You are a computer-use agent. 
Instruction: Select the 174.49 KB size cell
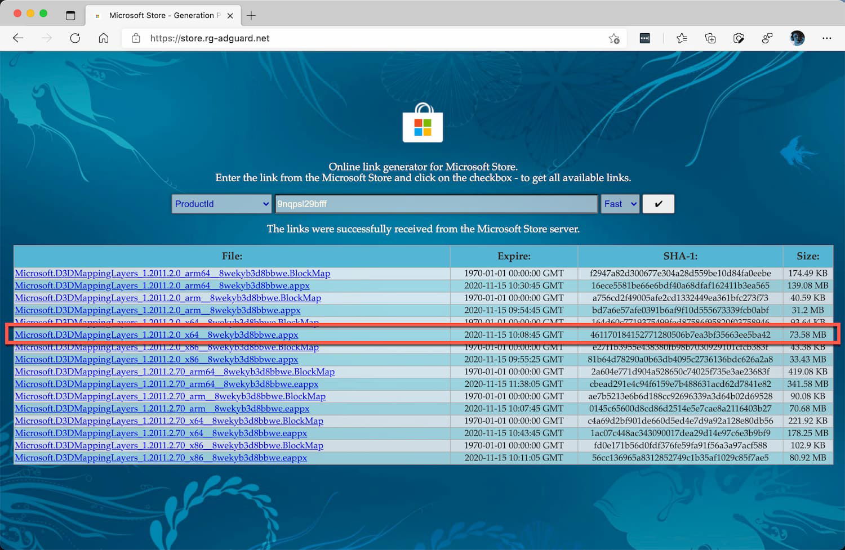808,273
